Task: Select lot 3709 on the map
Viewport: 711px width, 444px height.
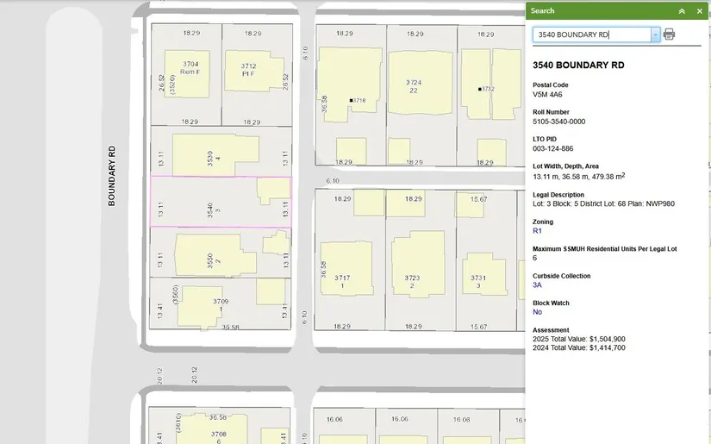Action: click(220, 304)
